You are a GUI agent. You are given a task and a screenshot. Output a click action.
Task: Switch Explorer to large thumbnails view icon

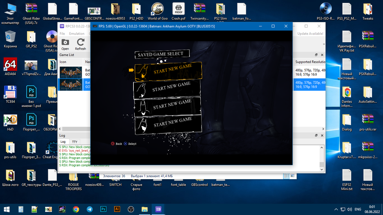pyautogui.click(x=292, y=176)
